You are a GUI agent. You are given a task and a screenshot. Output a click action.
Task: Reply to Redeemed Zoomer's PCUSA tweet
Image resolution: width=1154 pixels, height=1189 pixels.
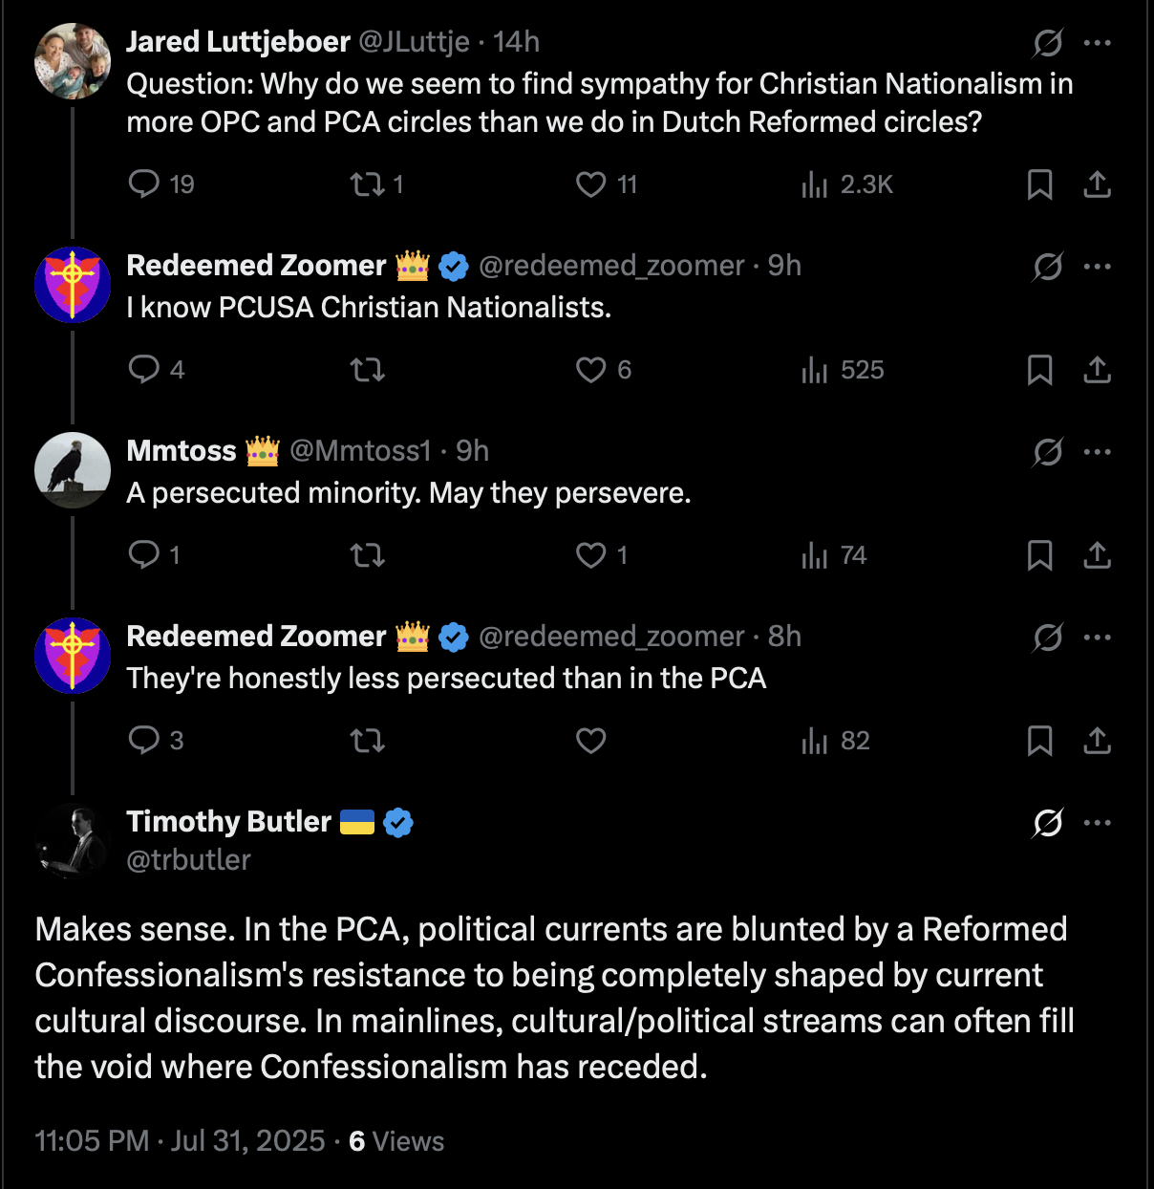144,369
